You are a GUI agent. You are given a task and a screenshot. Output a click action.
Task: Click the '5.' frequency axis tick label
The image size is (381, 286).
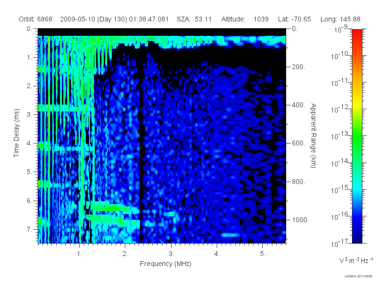263,254
